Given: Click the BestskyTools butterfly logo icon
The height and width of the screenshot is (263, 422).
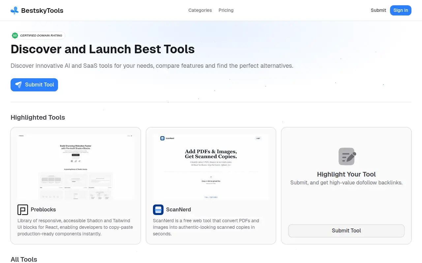Looking at the screenshot, I should pyautogui.click(x=15, y=11).
